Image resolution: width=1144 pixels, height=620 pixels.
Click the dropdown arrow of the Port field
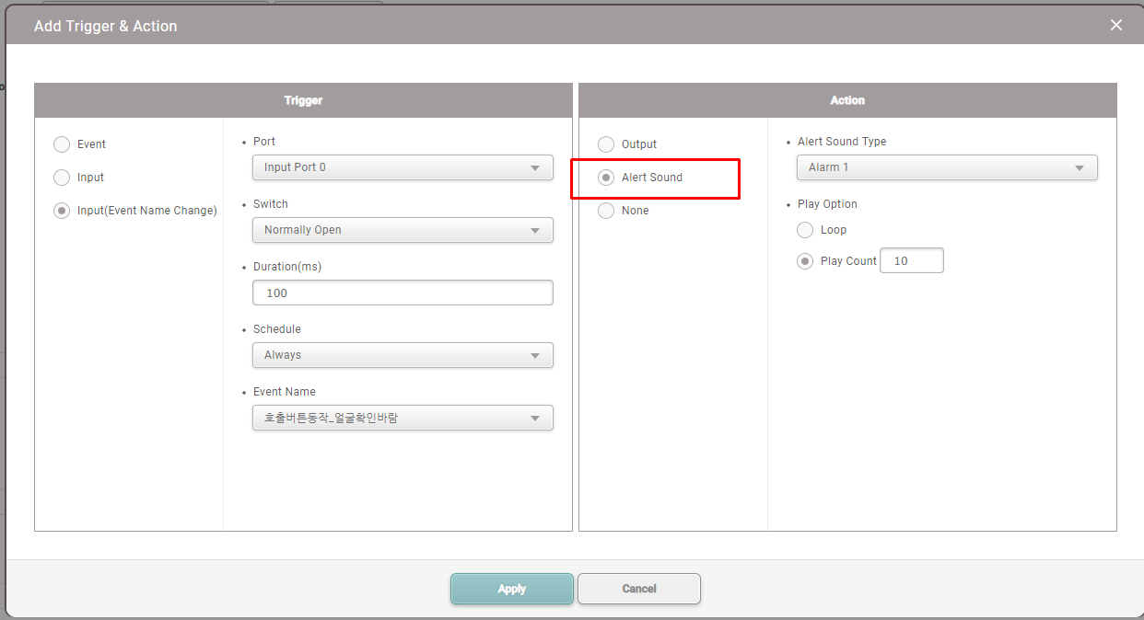(x=535, y=168)
